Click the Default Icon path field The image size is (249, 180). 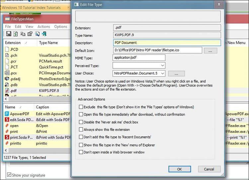point(157,50)
